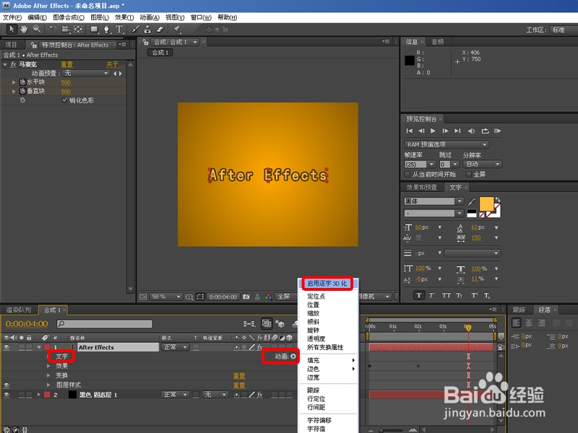Choose 启用逐字 3D 化 menu item
This screenshot has width=578, height=433.
(x=327, y=284)
